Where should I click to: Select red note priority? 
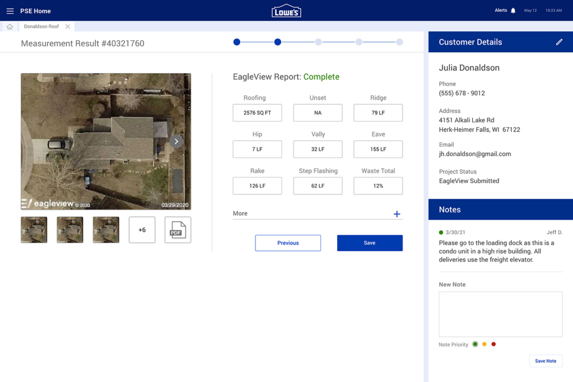pyautogui.click(x=493, y=344)
